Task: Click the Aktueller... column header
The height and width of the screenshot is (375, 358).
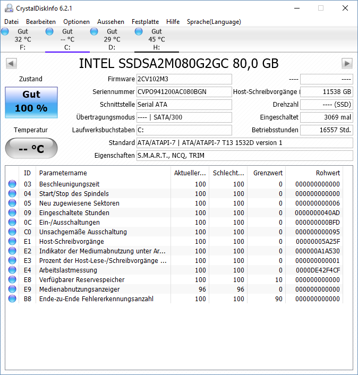Action: [x=190, y=173]
